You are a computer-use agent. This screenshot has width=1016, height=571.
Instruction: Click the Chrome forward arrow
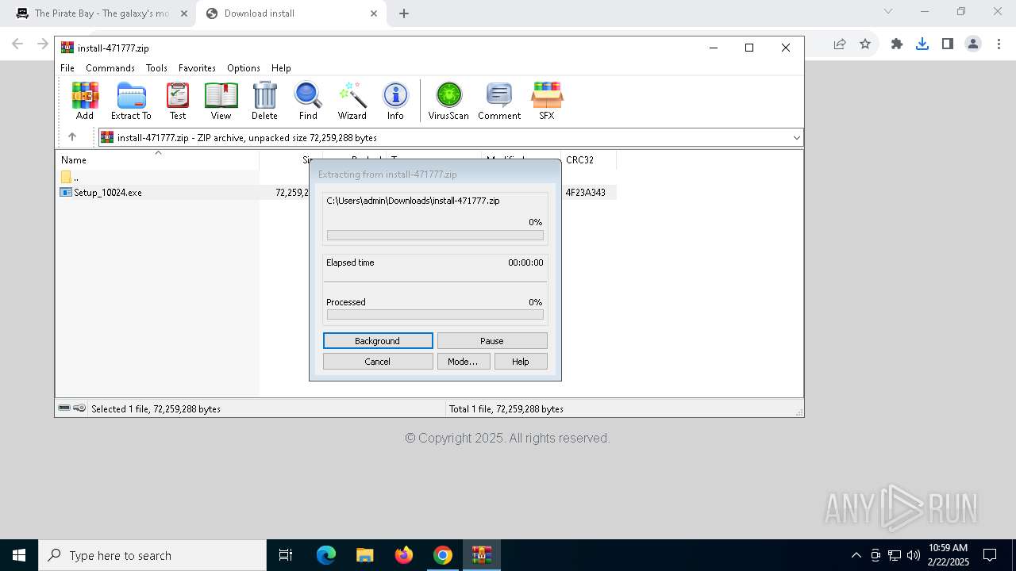pyautogui.click(x=43, y=44)
